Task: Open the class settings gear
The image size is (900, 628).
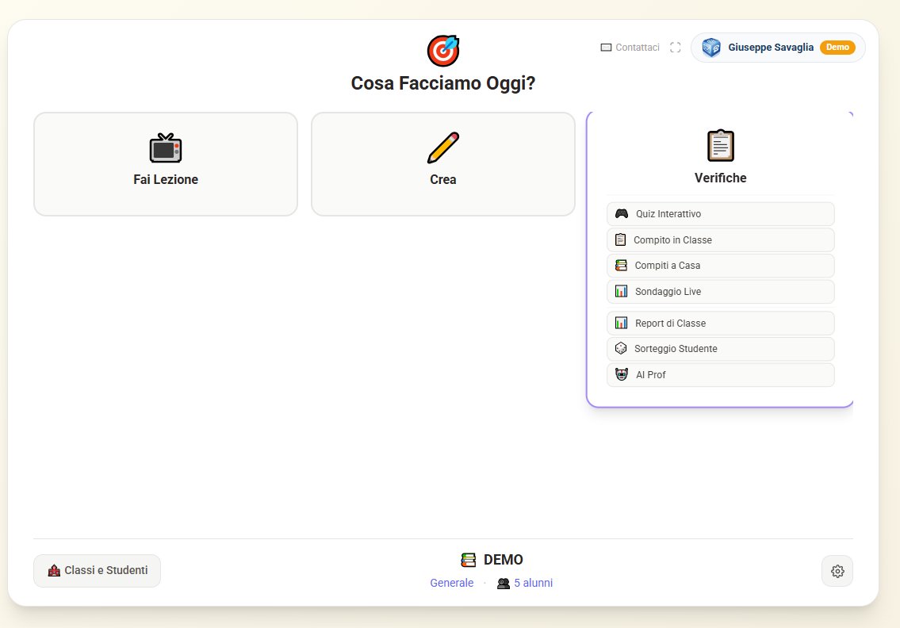Action: point(837,570)
